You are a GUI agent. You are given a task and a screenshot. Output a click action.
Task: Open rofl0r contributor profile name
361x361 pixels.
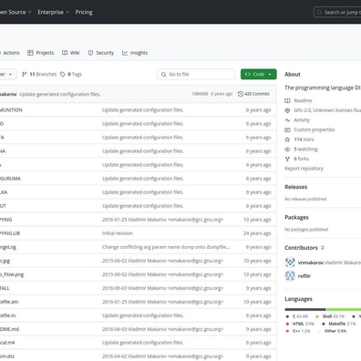(x=304, y=276)
